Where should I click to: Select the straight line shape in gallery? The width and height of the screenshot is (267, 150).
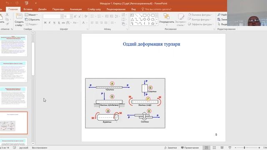click(x=136, y=15)
